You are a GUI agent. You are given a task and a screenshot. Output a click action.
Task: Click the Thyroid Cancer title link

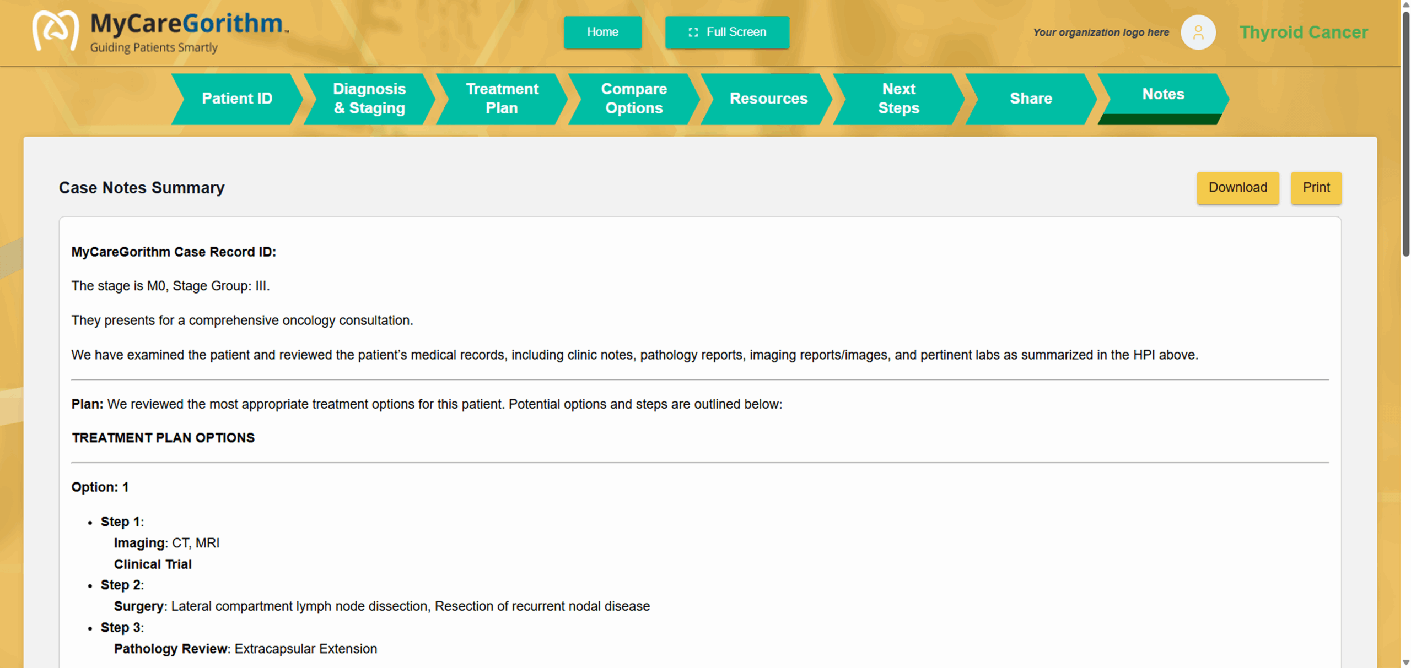pos(1303,32)
